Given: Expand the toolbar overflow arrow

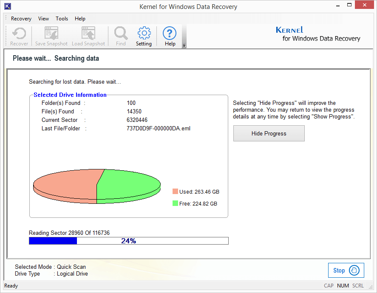Looking at the screenshot, I should 184,45.
